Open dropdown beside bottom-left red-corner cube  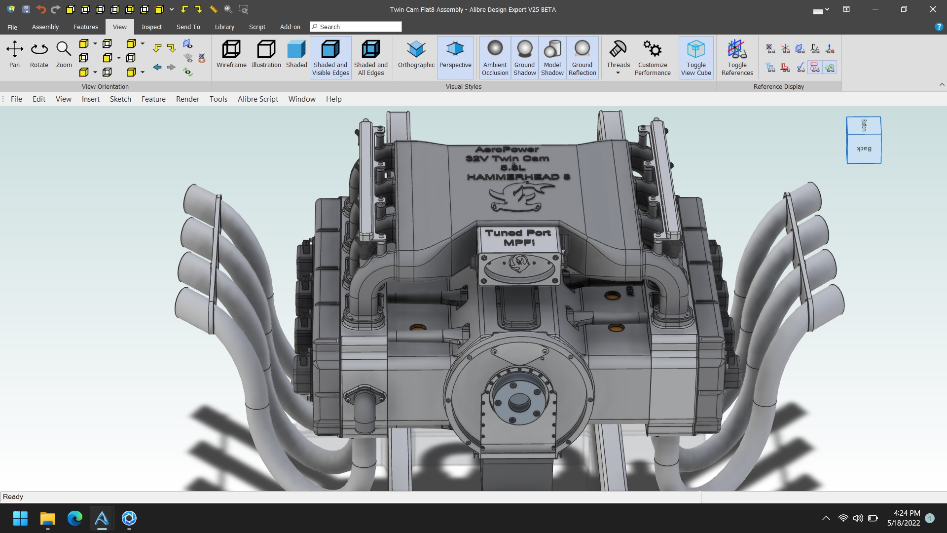point(95,73)
